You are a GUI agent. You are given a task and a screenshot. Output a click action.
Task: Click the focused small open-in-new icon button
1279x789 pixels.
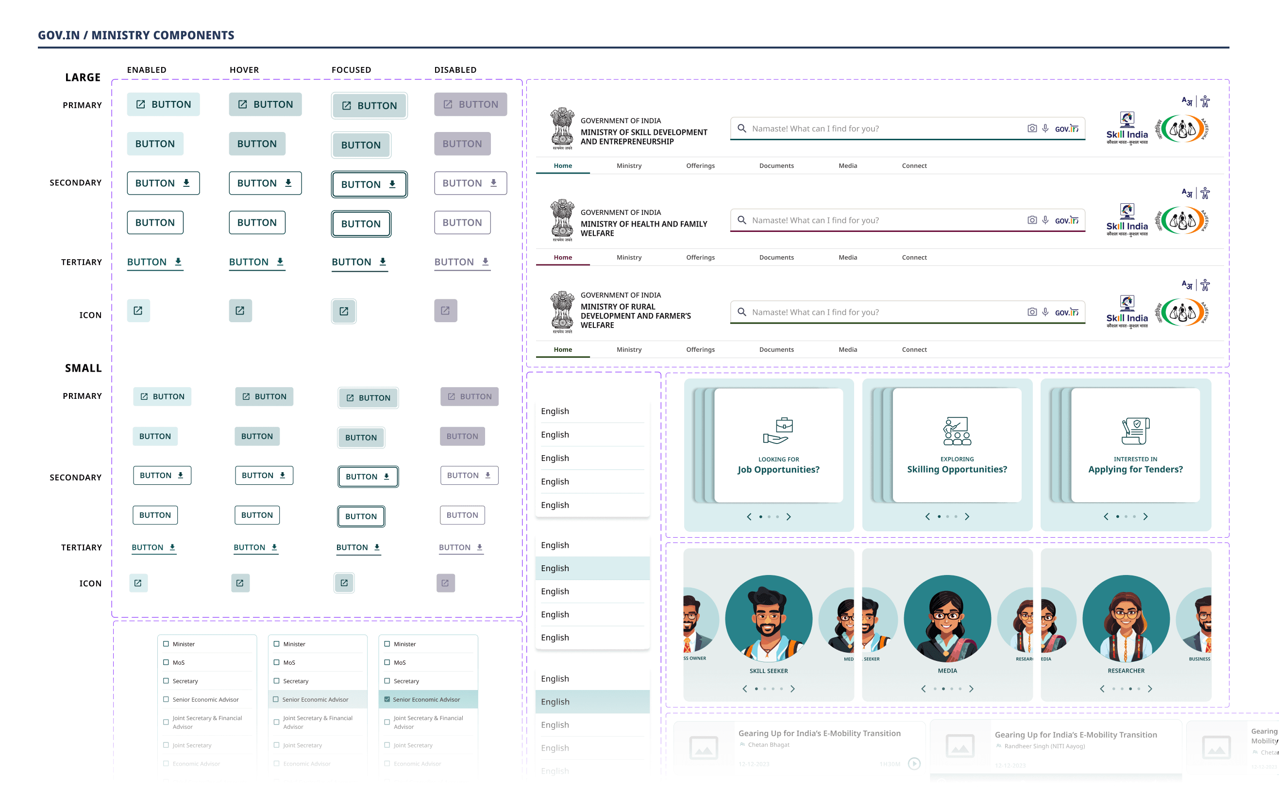point(344,583)
